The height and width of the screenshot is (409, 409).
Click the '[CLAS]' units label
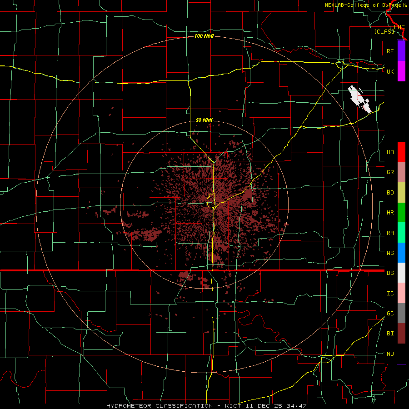[x=384, y=31]
